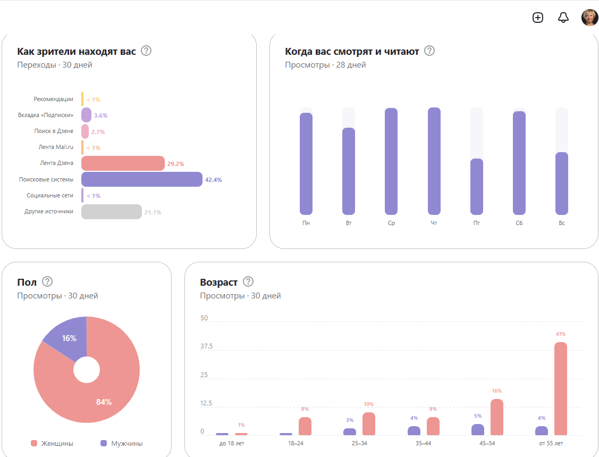Viewport: 599px width, 457px height.
Task: Click the 4% men bar 'от 55 лет'
Action: click(542, 430)
